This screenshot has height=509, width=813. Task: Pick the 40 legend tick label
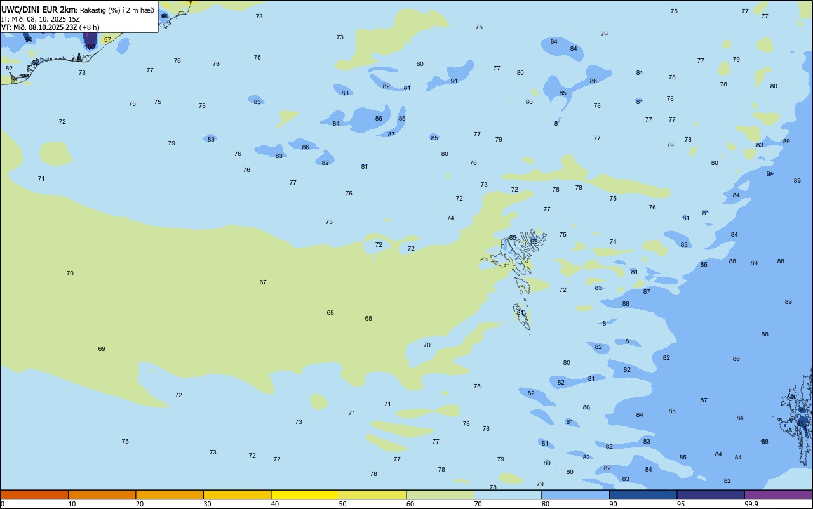(x=275, y=504)
